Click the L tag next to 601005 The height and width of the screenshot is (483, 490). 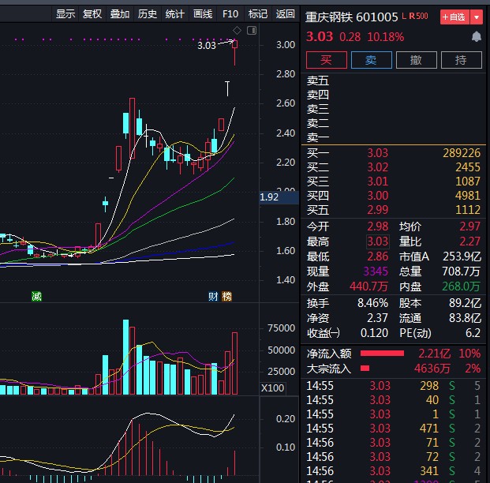[x=404, y=16]
